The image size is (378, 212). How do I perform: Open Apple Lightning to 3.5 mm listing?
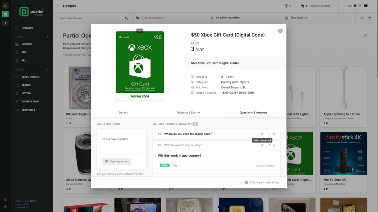(x=343, y=96)
